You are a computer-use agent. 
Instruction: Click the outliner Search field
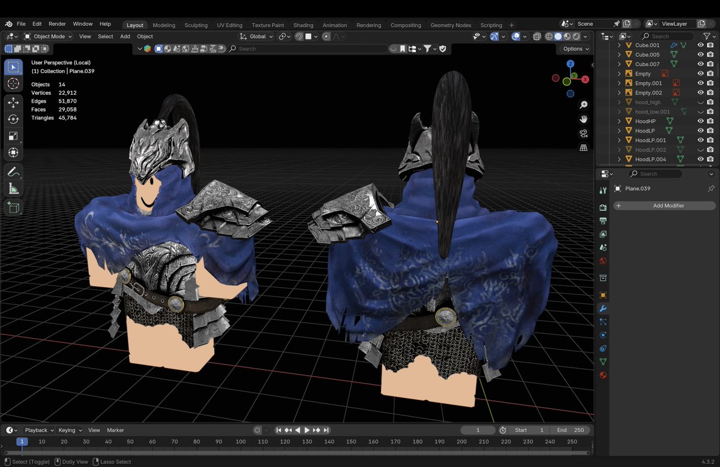coord(667,37)
